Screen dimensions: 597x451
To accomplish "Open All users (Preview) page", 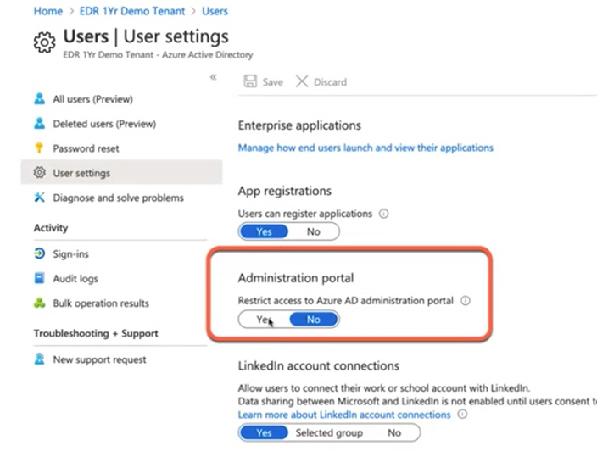I will click(x=92, y=99).
